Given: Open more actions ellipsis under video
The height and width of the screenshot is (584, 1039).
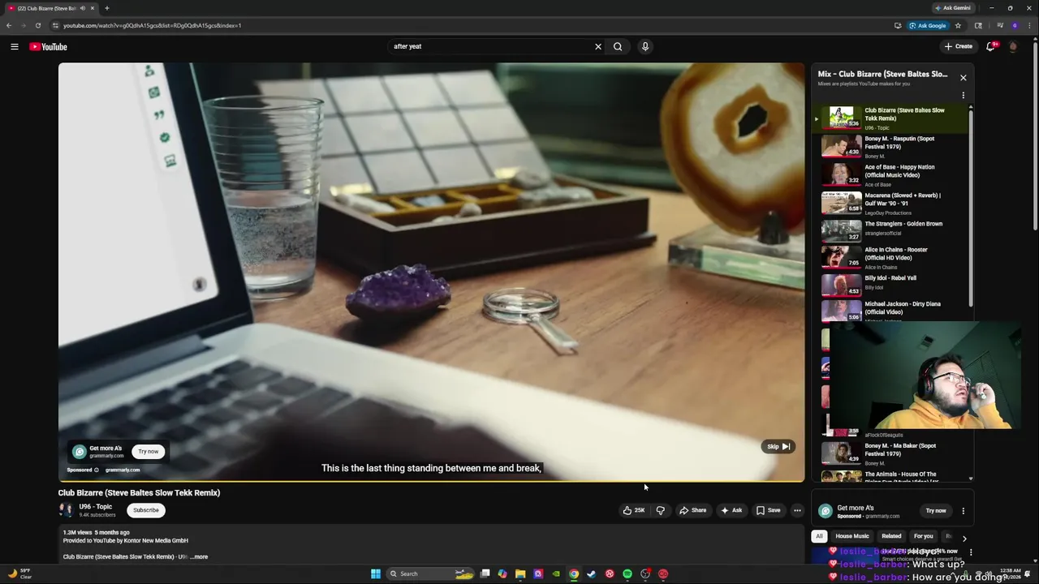Looking at the screenshot, I should tap(798, 510).
